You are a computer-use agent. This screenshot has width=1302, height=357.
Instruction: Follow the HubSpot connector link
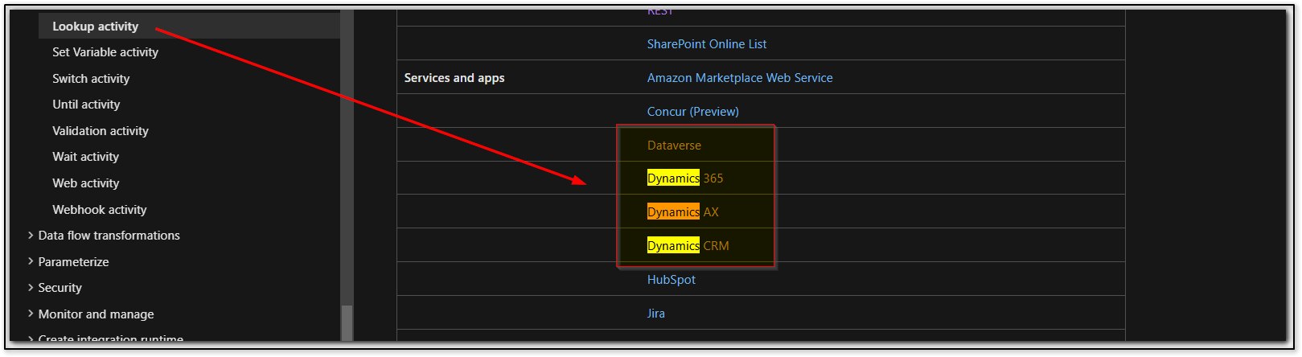pyautogui.click(x=672, y=280)
